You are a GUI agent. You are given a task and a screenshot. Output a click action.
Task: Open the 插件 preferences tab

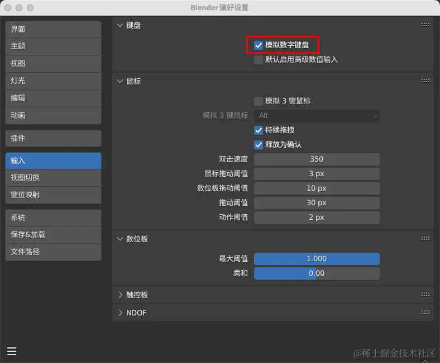[53, 138]
